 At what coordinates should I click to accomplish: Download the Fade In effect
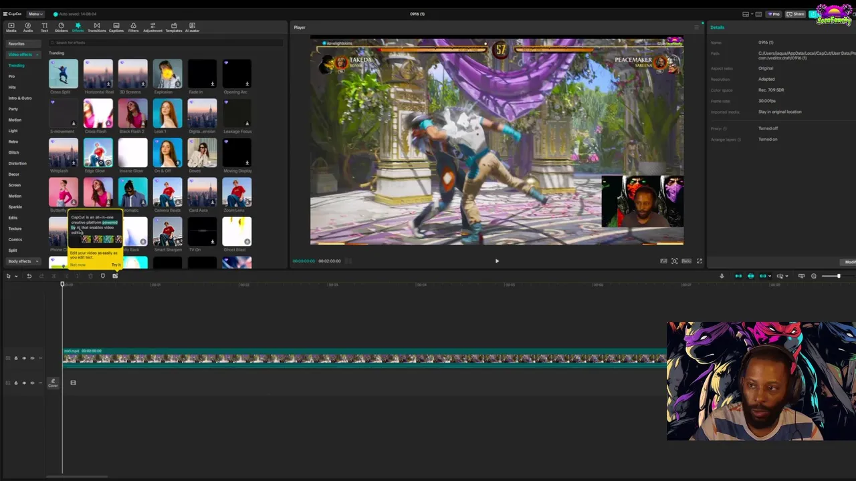[x=212, y=84]
